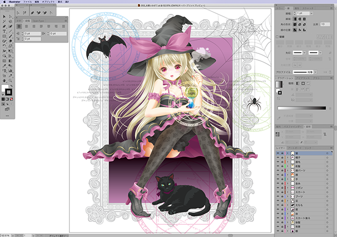The image size is (337, 237).
Task: Expand the スカート後ろ layer
Action: pyautogui.click(x=287, y=218)
